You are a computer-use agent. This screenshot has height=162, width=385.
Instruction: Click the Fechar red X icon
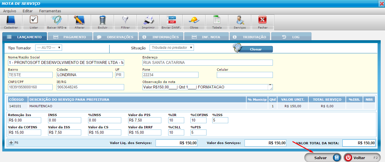(263, 20)
